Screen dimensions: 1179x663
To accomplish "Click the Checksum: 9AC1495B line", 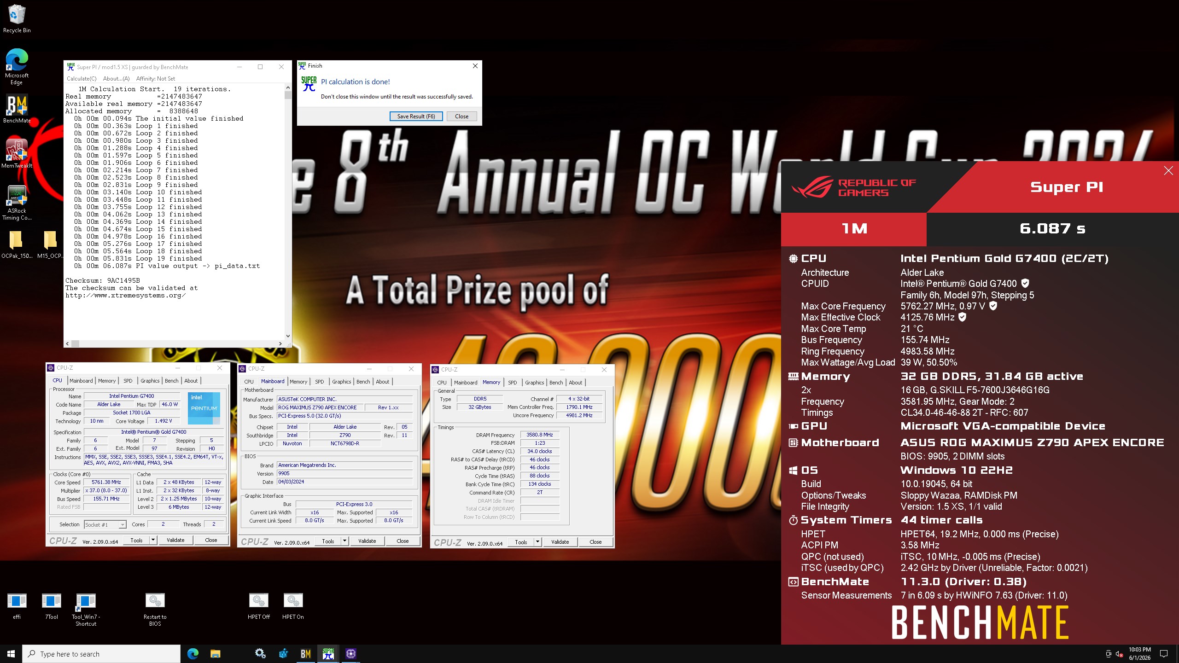I will (103, 280).
